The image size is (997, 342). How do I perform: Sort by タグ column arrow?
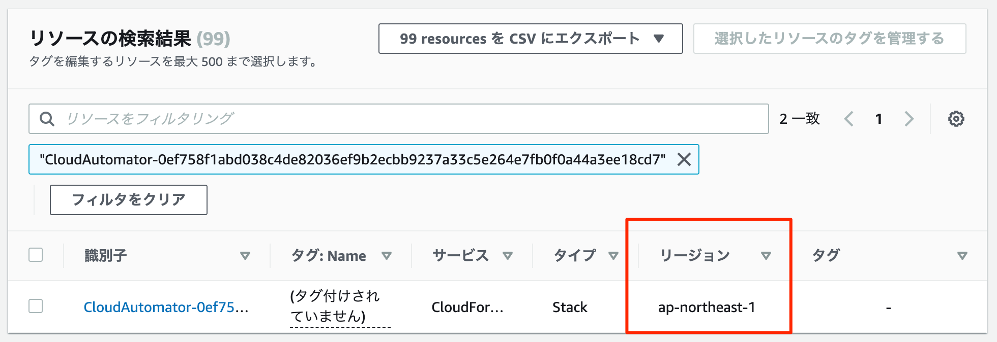click(x=962, y=256)
